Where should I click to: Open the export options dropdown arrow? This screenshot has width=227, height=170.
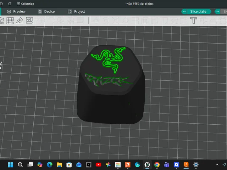tap(217, 12)
